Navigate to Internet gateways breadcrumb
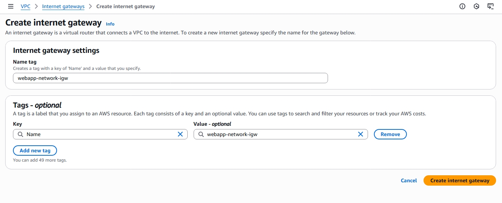502x203 pixels. pos(63,6)
